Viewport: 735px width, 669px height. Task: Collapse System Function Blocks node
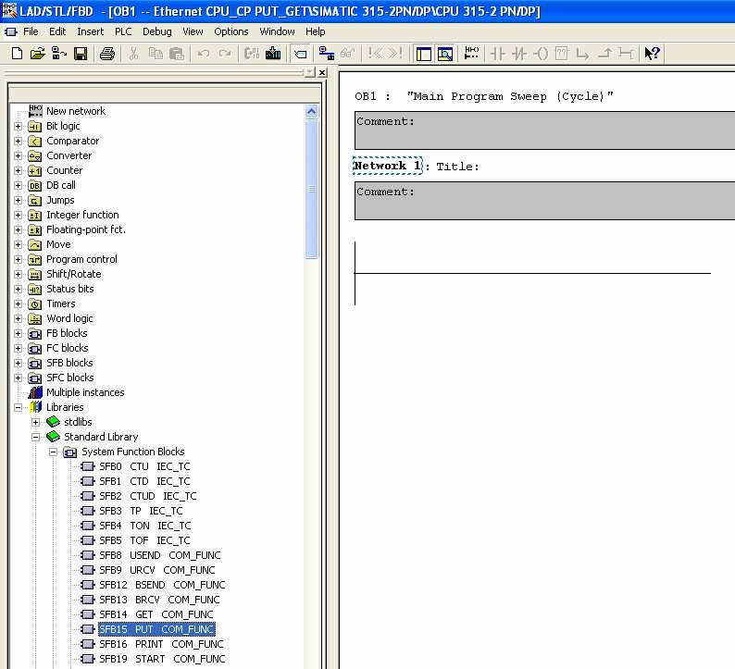[x=54, y=452]
